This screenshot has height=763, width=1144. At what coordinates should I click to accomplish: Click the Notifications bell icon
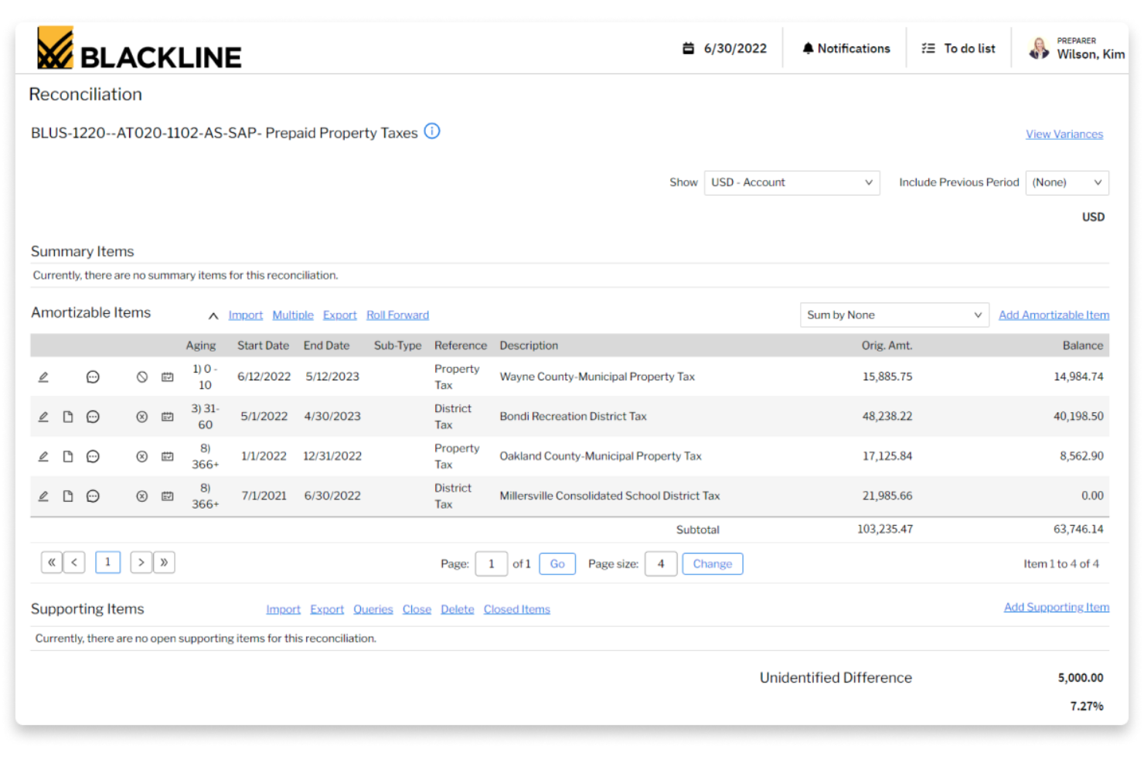[x=808, y=48]
